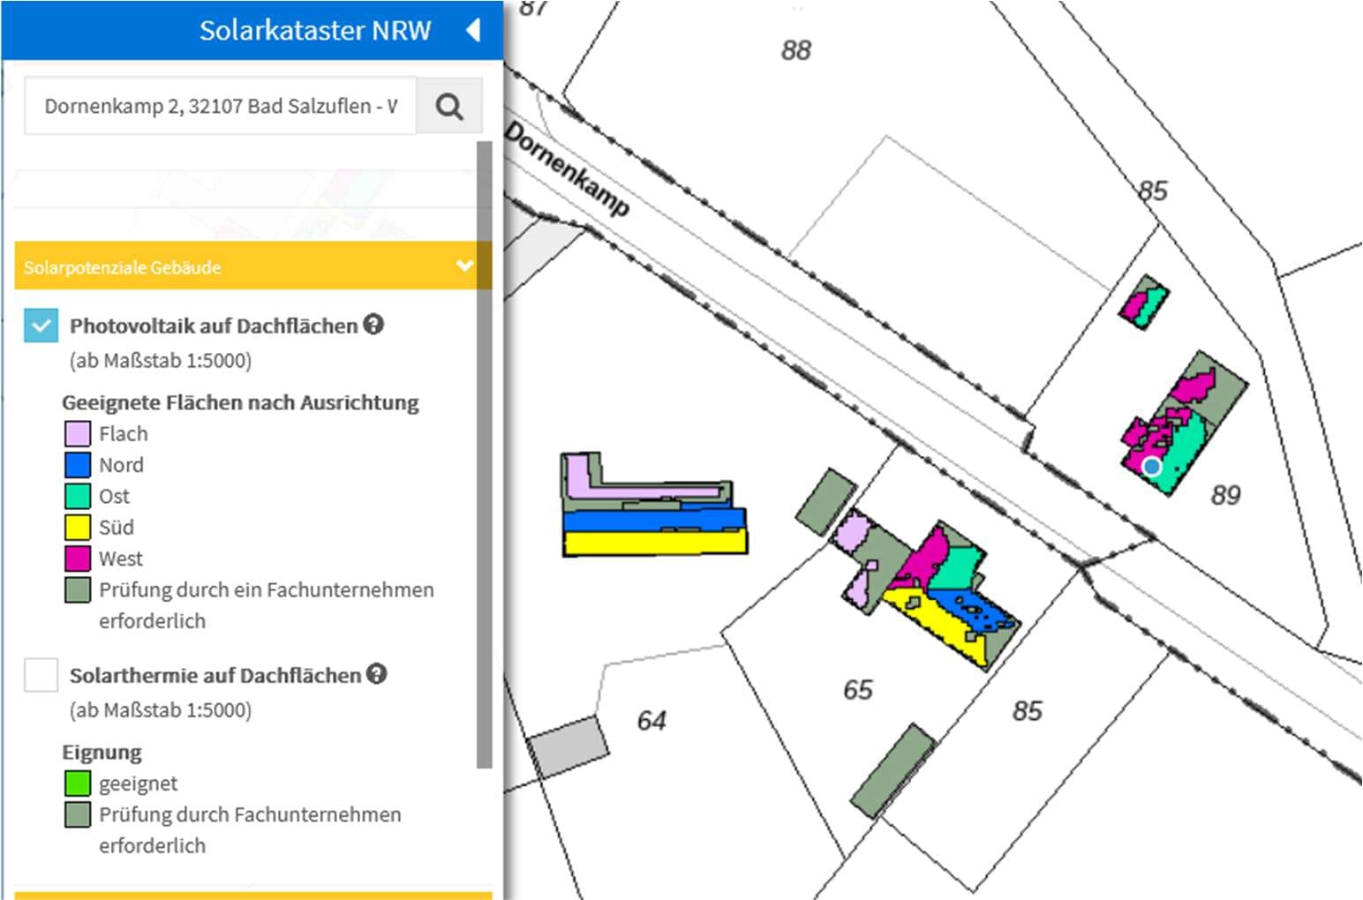Click the bright green geeignet swatch
The height and width of the screenshot is (900, 1363).
pyautogui.click(x=78, y=784)
